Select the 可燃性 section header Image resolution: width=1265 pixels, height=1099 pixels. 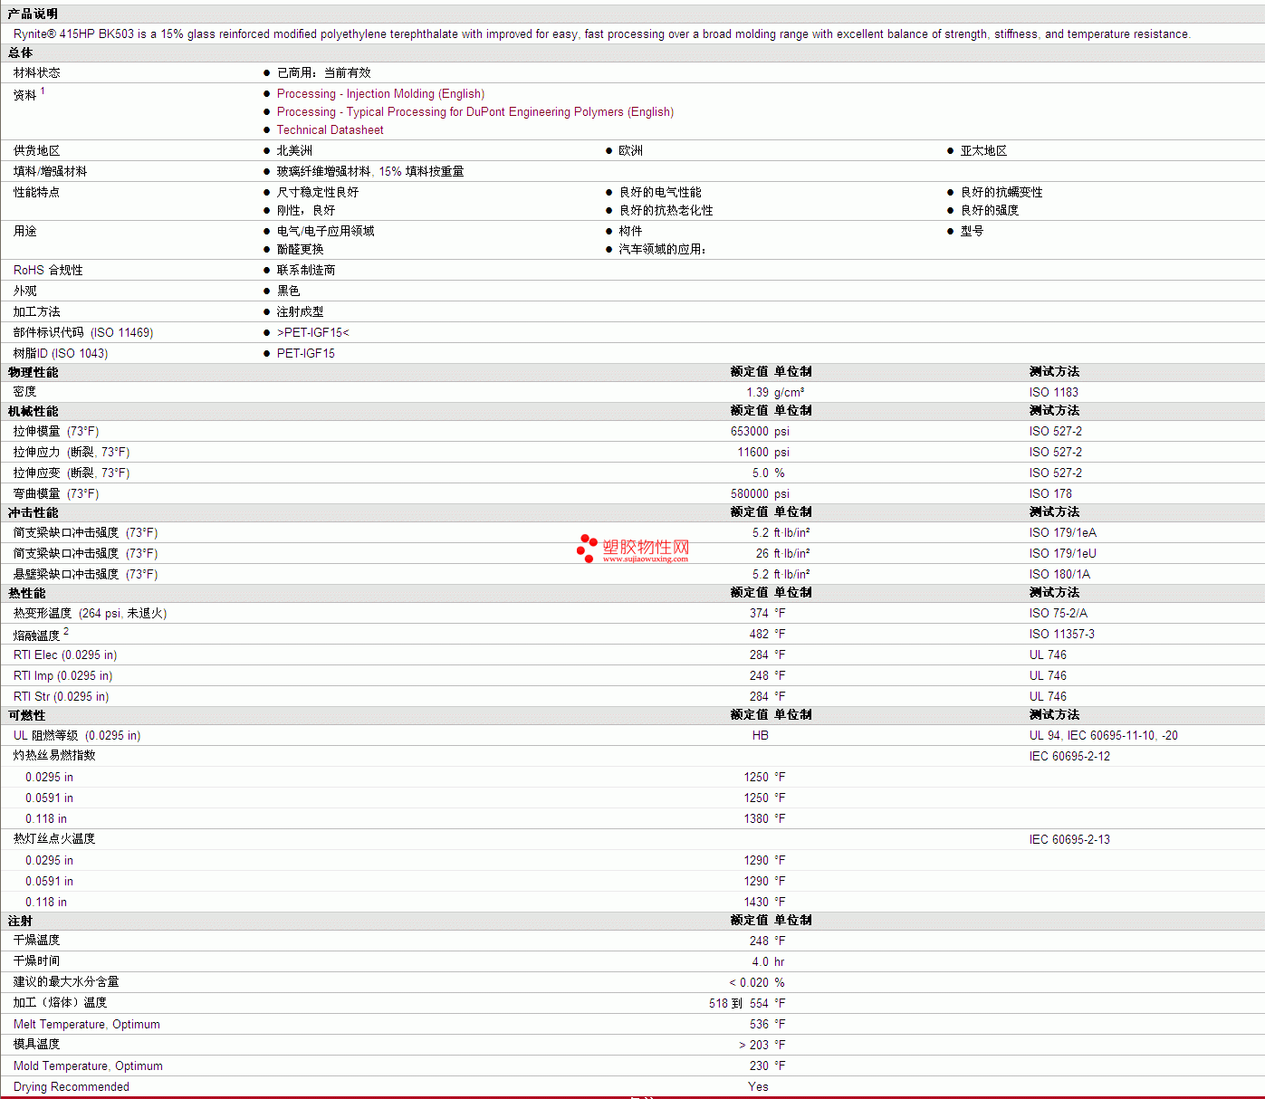[x=26, y=715]
